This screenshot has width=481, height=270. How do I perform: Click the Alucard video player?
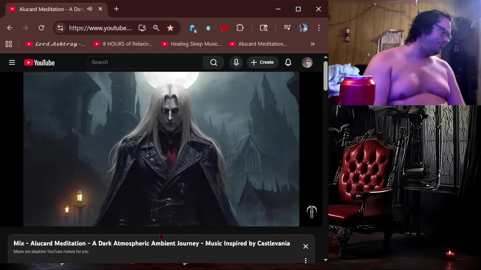tap(161, 149)
